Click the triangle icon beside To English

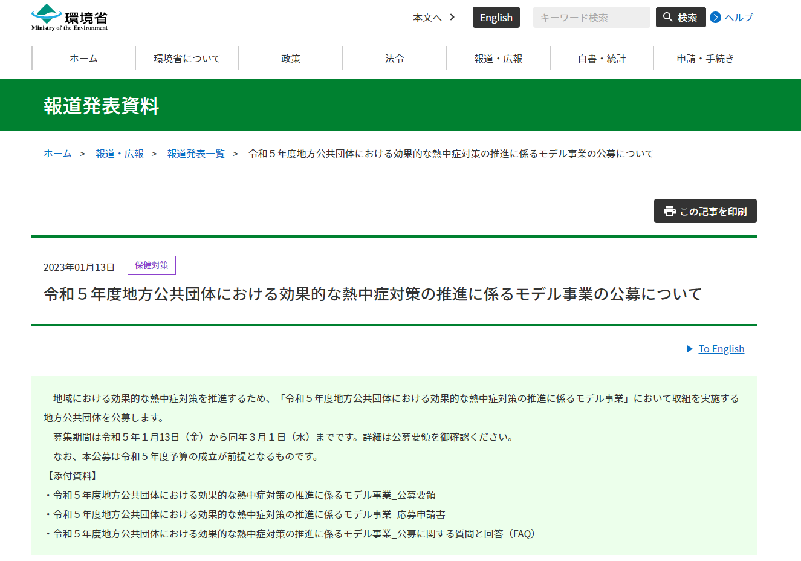(x=690, y=349)
